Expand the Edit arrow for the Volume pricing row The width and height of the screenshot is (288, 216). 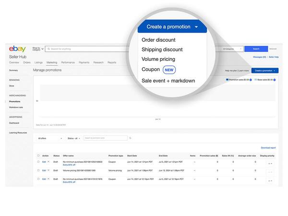pyautogui.click(x=48, y=170)
